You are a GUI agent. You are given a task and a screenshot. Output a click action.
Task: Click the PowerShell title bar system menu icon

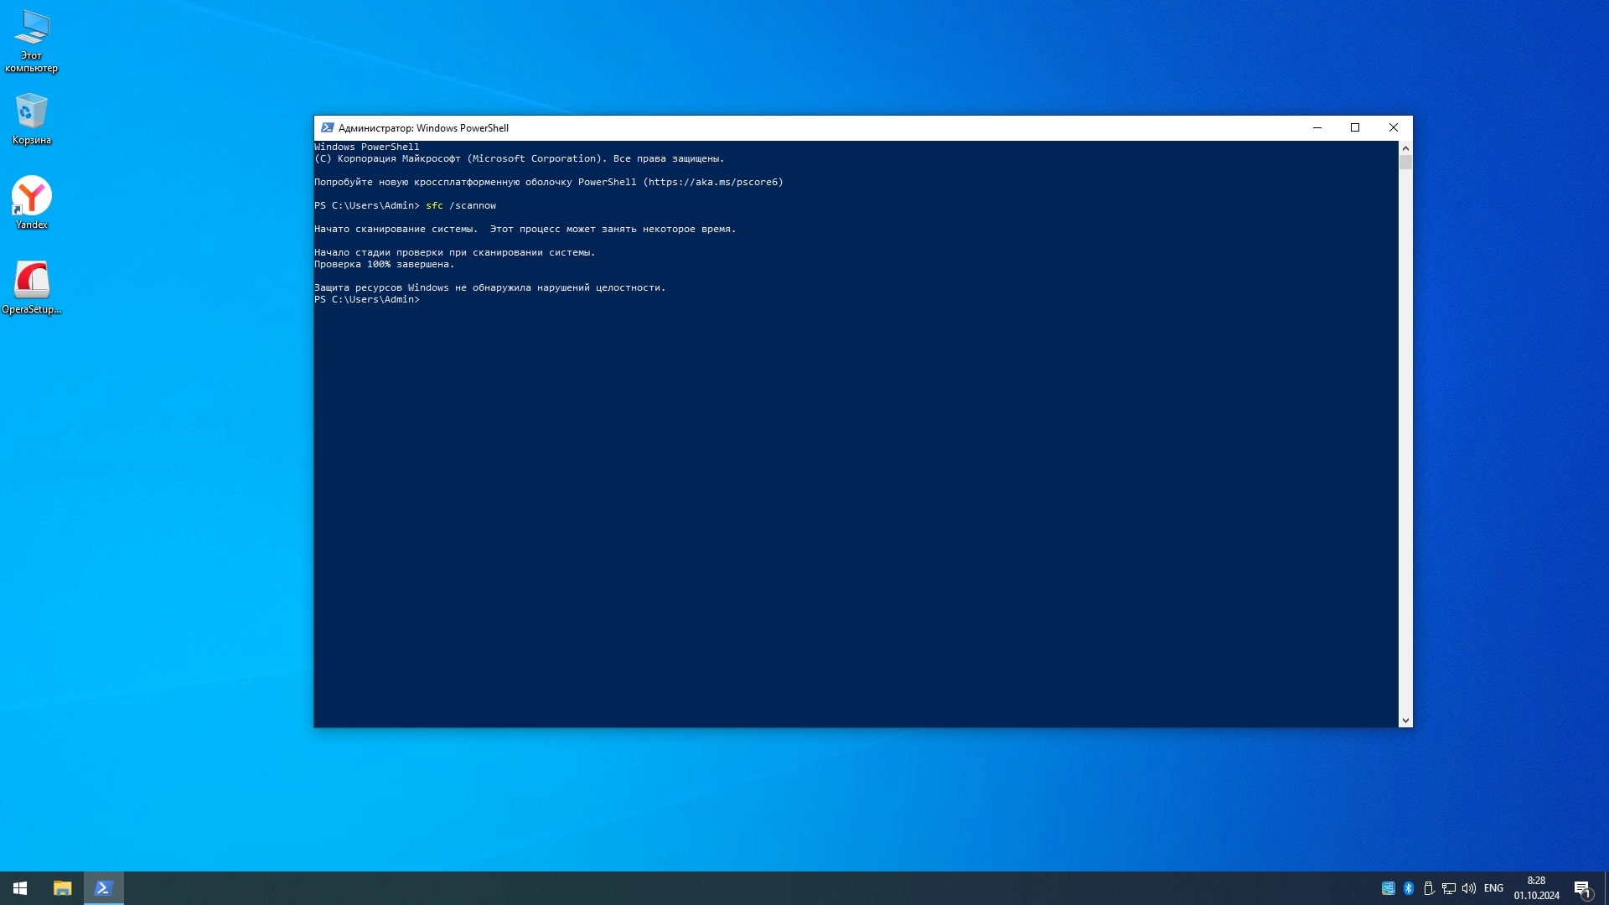tap(328, 128)
